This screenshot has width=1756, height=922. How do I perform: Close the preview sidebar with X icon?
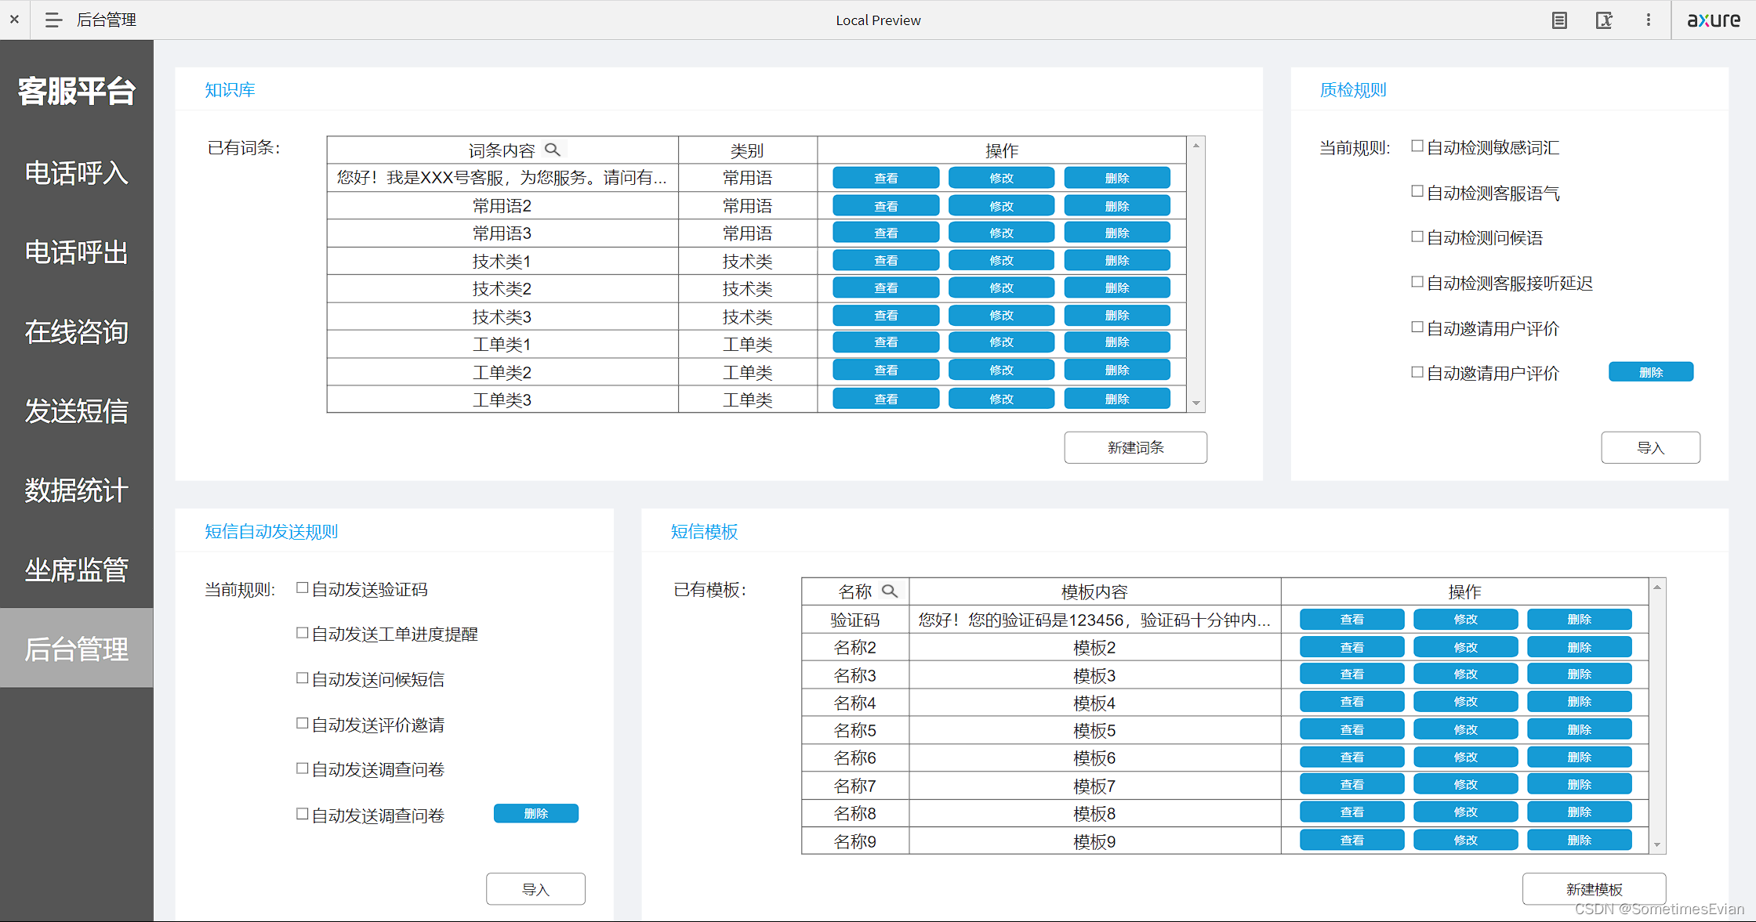click(x=14, y=20)
